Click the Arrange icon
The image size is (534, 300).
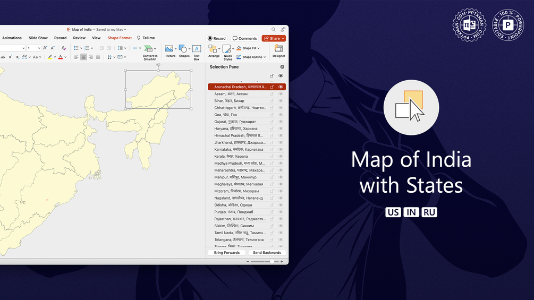213,49
